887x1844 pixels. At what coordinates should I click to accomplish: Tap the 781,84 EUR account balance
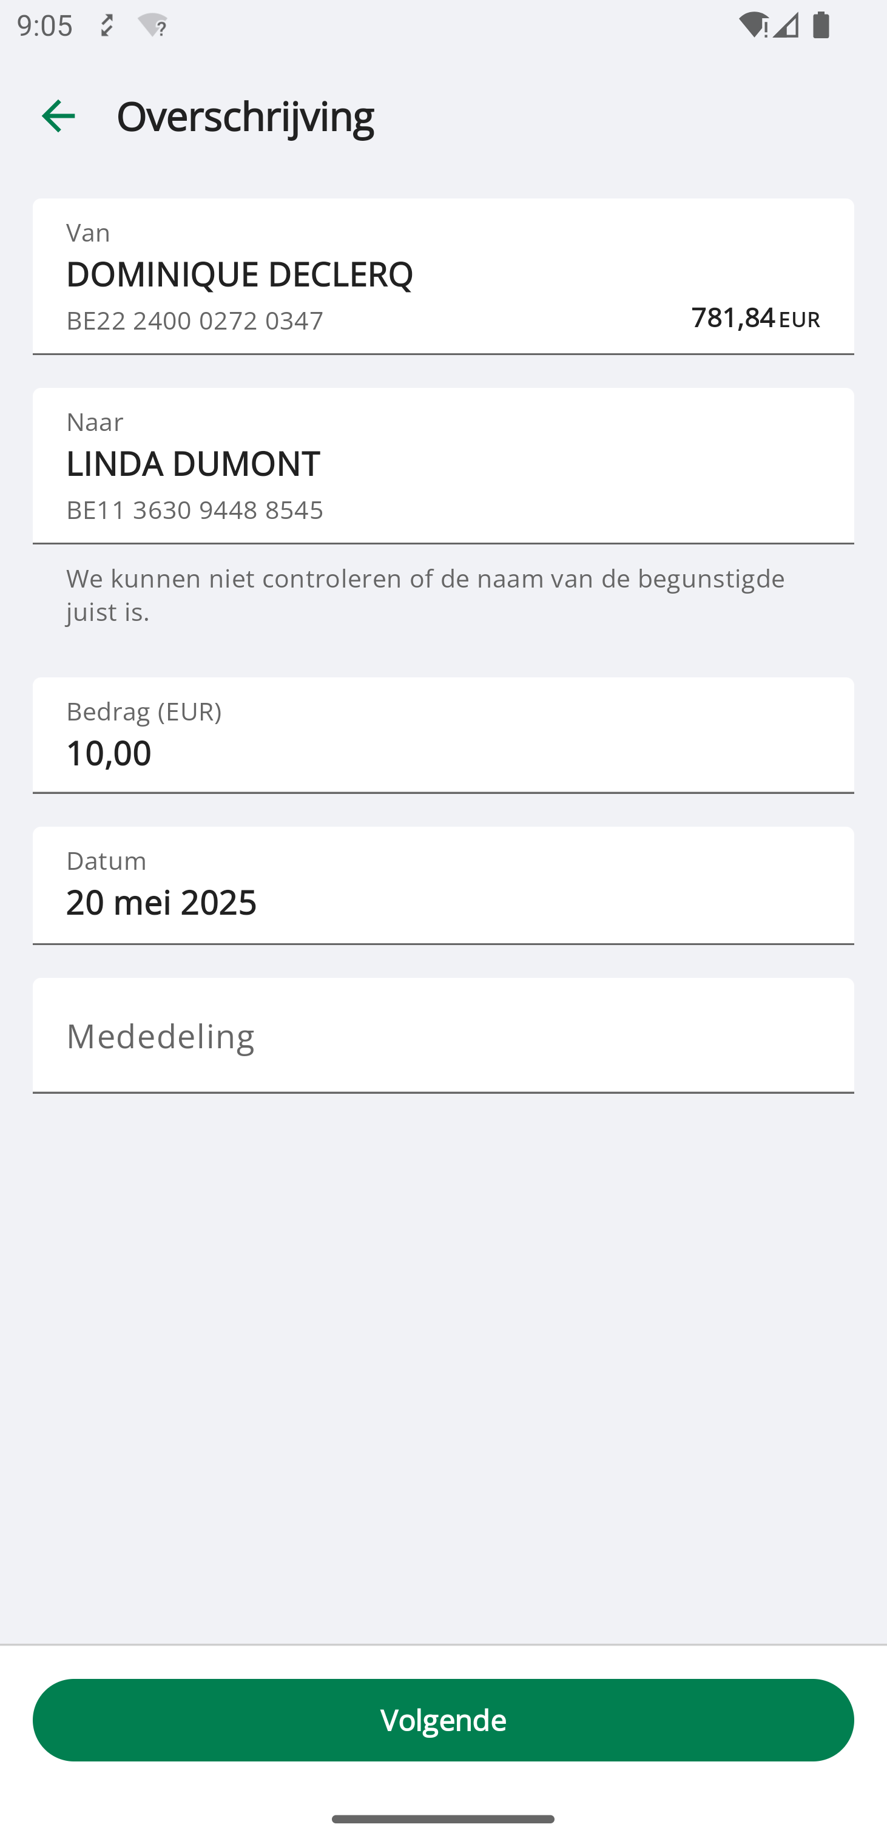pos(755,317)
